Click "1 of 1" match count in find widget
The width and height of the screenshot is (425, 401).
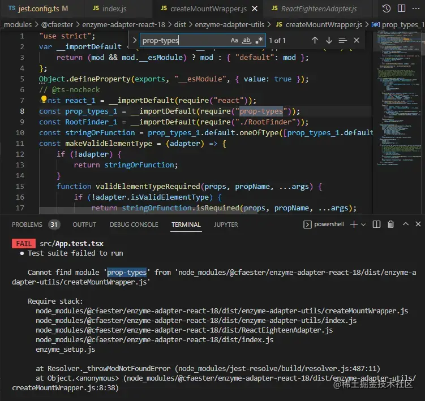coord(277,41)
